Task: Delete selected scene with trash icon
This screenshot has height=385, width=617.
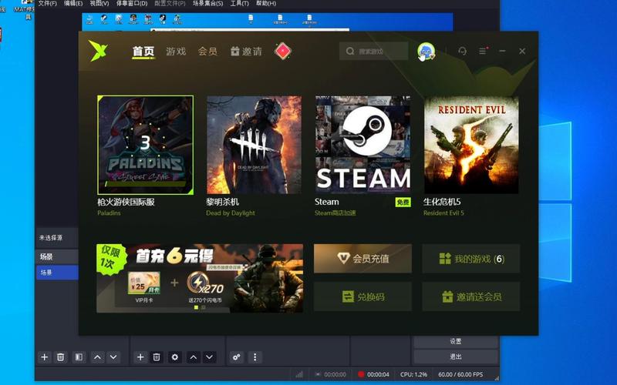Action: click(61, 357)
